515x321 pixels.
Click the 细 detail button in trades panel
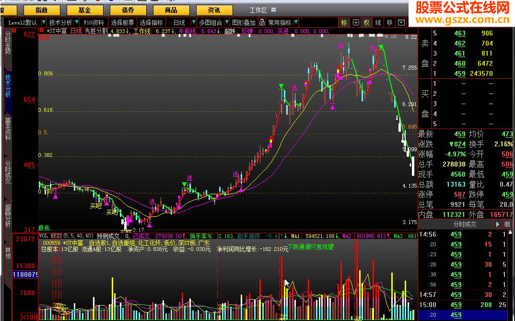(507, 225)
